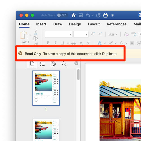Expand the Paste options arrow
The width and height of the screenshot is (141, 141).
pos(30,35)
